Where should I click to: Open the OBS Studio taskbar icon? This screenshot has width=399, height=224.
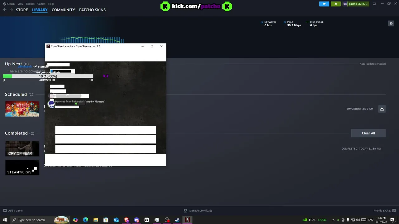point(167,220)
